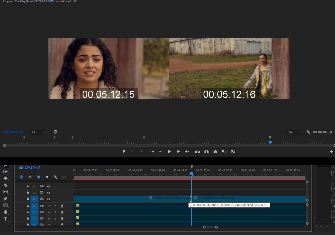Click the timeline timecode 00:42:49:18
The image size is (335, 235).
(x=29, y=168)
